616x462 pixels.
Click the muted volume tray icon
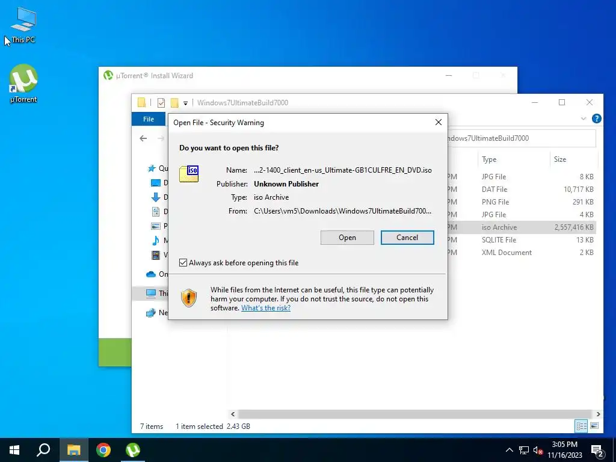(538, 451)
